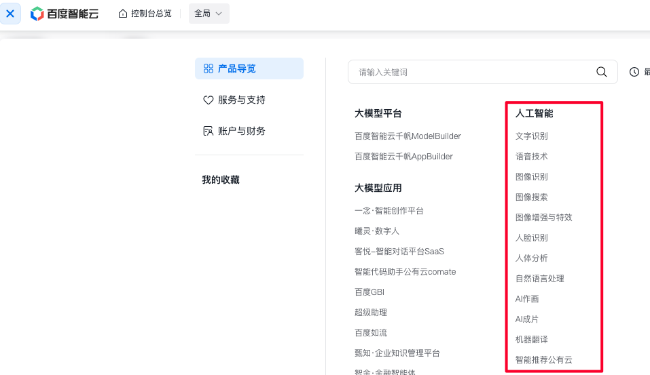This screenshot has height=375, width=650.
Task: Open 机器翻译 product link
Action: tap(531, 340)
